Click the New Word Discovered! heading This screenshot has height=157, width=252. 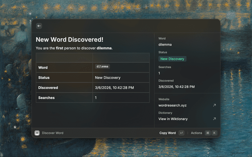coord(70,40)
